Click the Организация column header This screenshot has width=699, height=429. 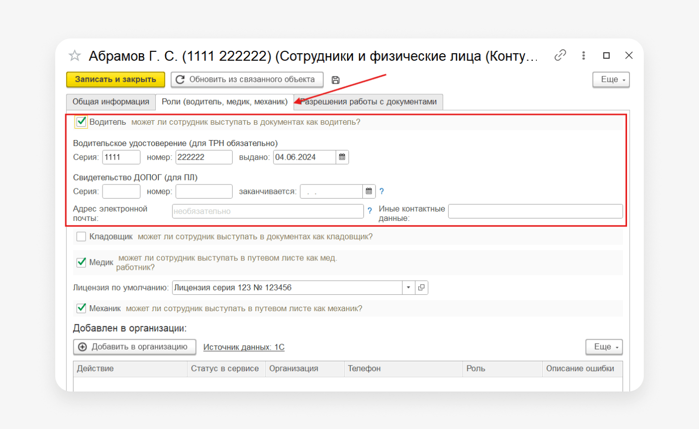(305, 369)
